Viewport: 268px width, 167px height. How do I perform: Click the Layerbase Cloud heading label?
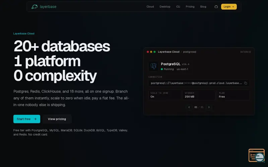24,34
